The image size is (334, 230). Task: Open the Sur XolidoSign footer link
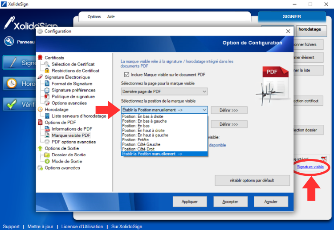[127, 226]
